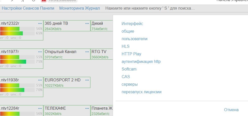Open options menu for ntv12284r adapter

coord(40,108)
